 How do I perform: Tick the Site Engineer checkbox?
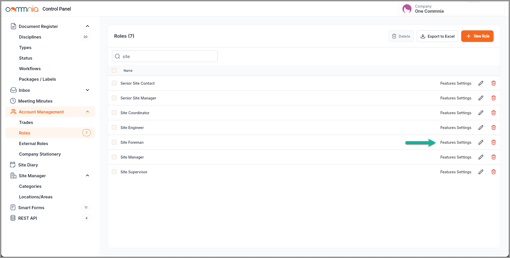pos(114,127)
